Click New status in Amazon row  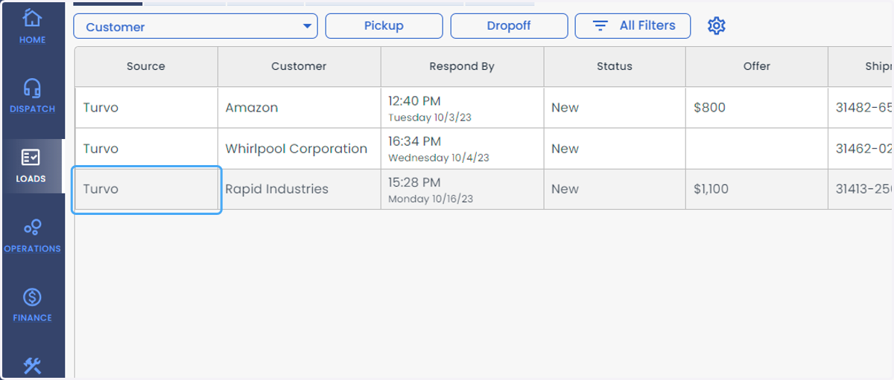[565, 108]
